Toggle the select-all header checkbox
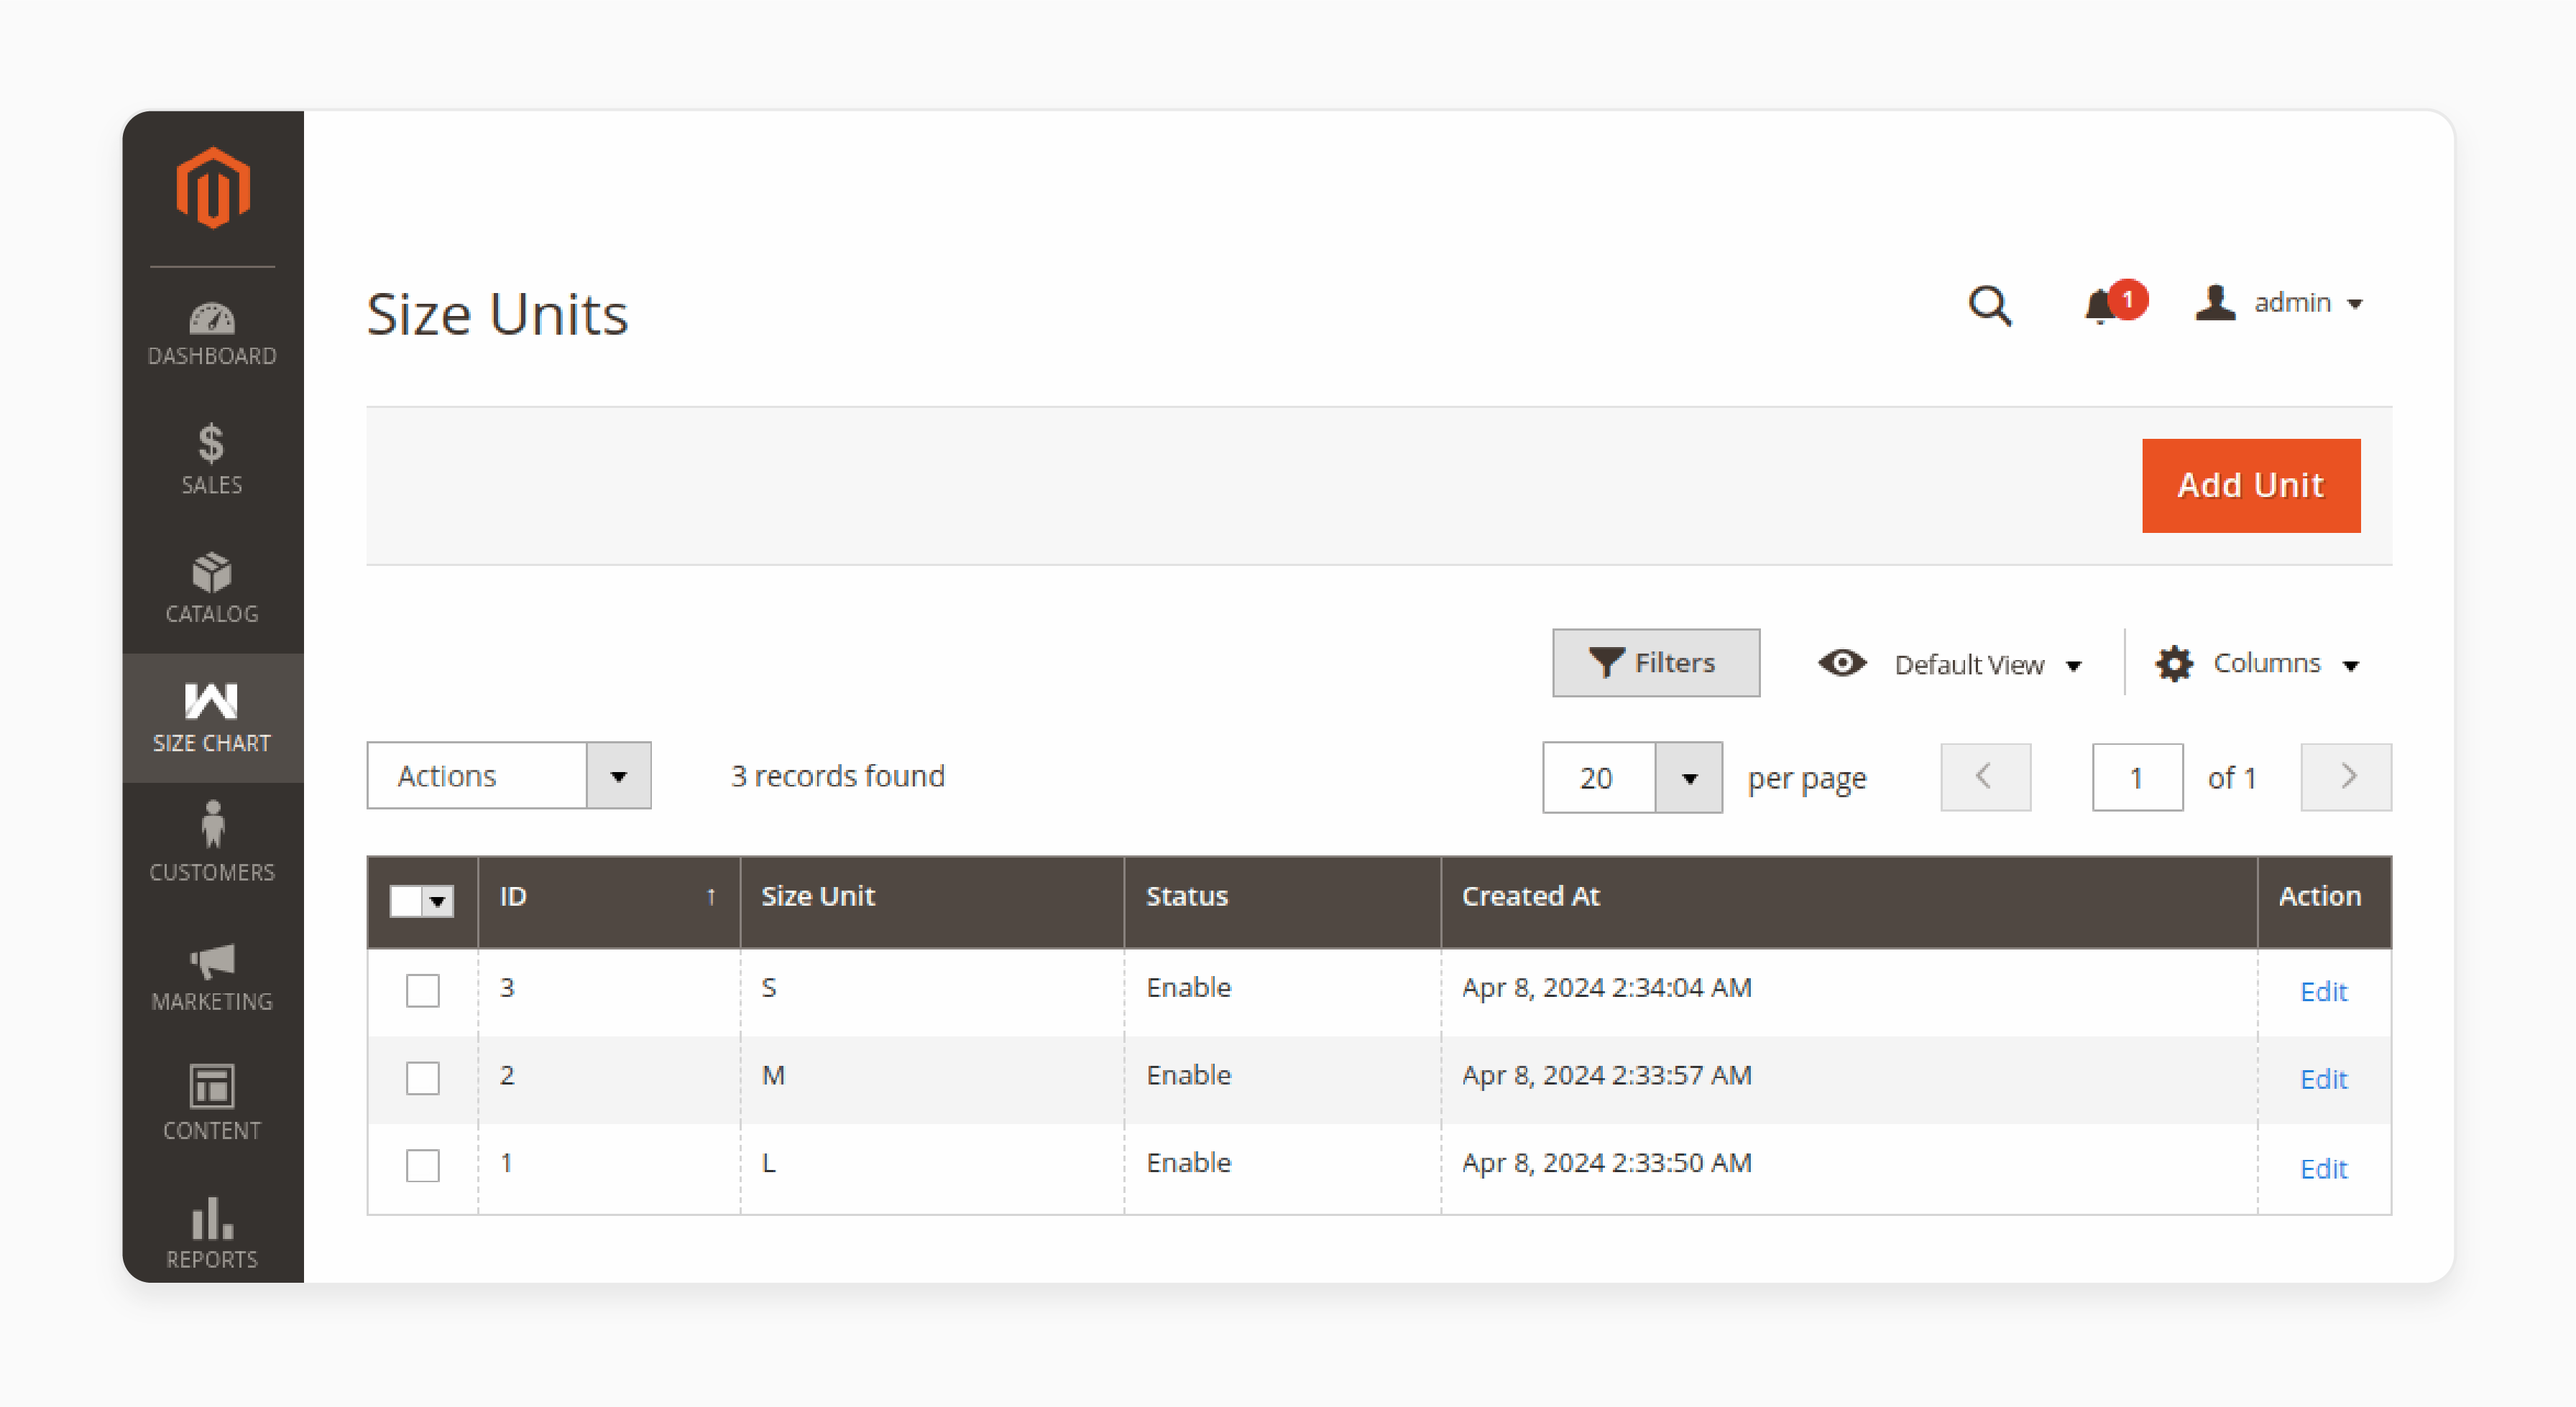The height and width of the screenshot is (1407, 2576). pos(405,901)
